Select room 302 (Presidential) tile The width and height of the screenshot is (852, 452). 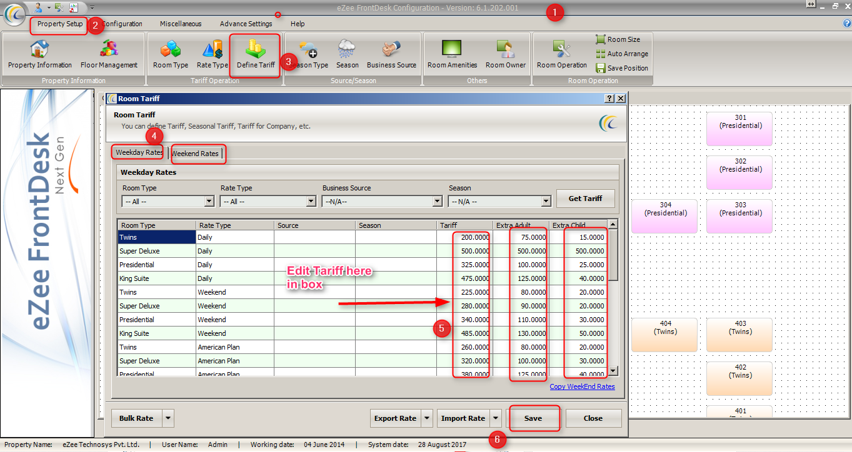pos(739,172)
